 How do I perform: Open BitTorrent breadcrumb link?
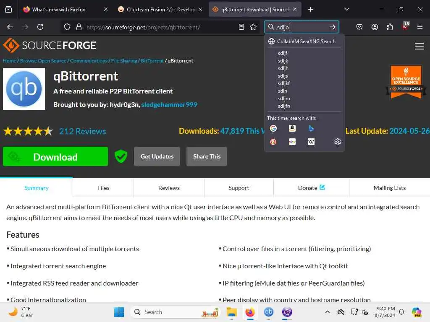[x=152, y=61]
